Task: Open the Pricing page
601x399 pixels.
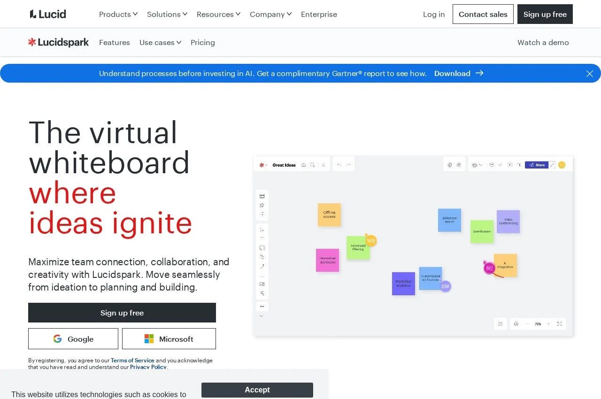Action: 203,42
